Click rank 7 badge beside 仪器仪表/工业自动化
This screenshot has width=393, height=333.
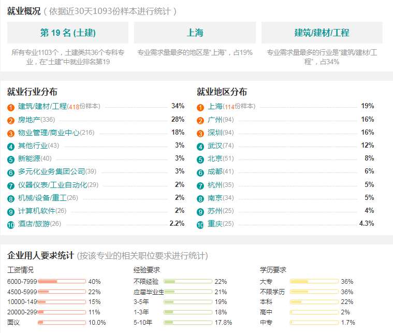11,186
